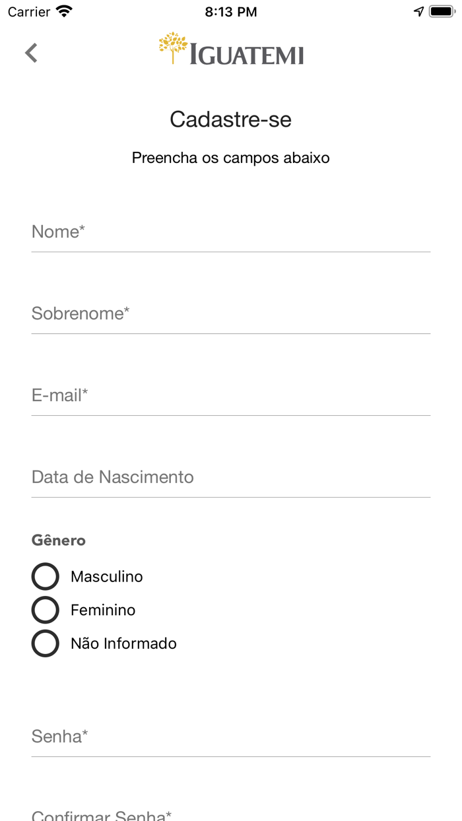Tap the 8:13 PM clock
This screenshot has width=462, height=821.
pyautogui.click(x=230, y=11)
